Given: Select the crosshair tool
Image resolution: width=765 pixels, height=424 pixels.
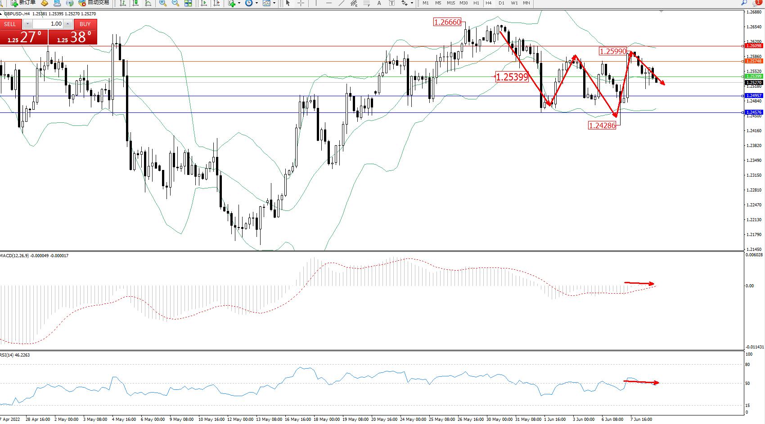Looking at the screenshot, I should pos(301,3).
